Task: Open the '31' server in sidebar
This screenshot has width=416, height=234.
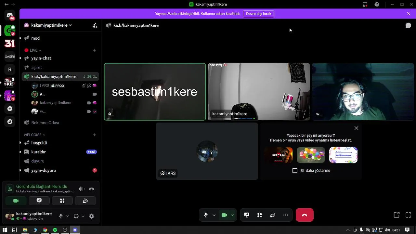Action: [10, 44]
